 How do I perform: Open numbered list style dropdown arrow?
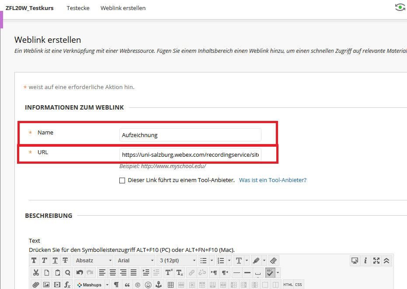[x=229, y=261]
